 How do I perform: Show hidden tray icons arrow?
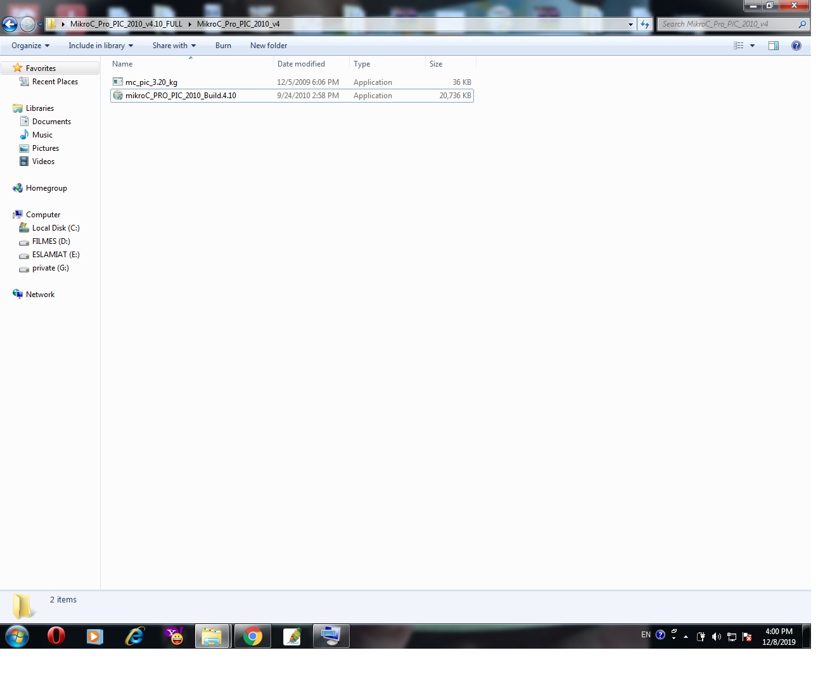(686, 637)
